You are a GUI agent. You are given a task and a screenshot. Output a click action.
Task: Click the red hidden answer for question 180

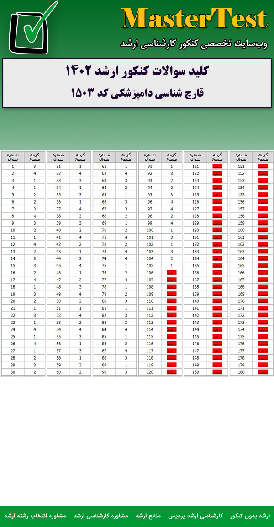pyautogui.click(x=263, y=372)
